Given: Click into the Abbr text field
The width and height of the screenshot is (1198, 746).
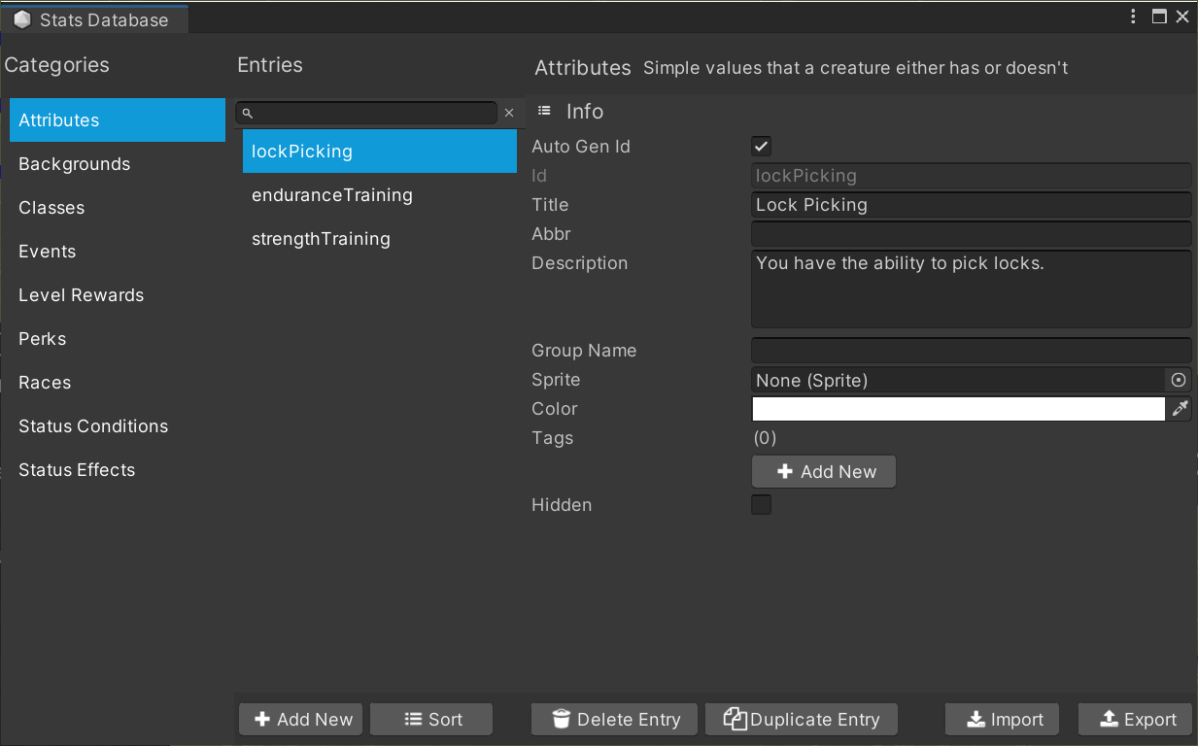Looking at the screenshot, I should coord(971,234).
